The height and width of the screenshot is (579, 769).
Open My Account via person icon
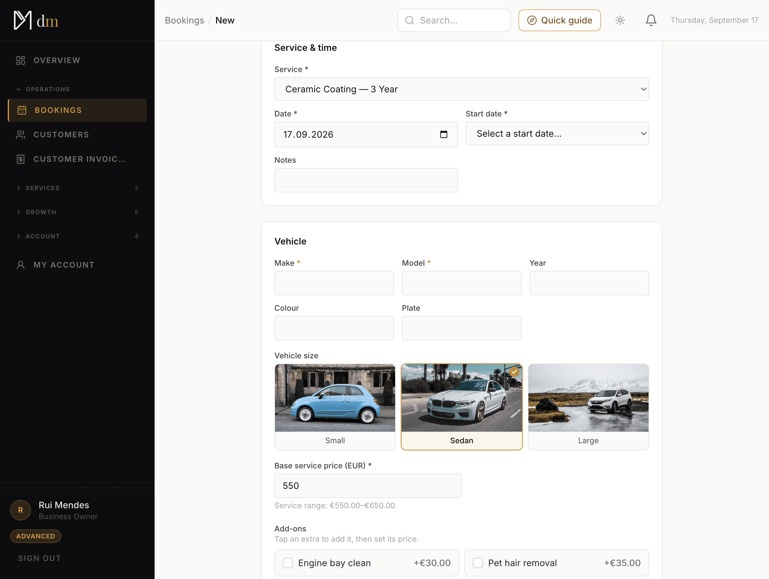click(x=21, y=265)
